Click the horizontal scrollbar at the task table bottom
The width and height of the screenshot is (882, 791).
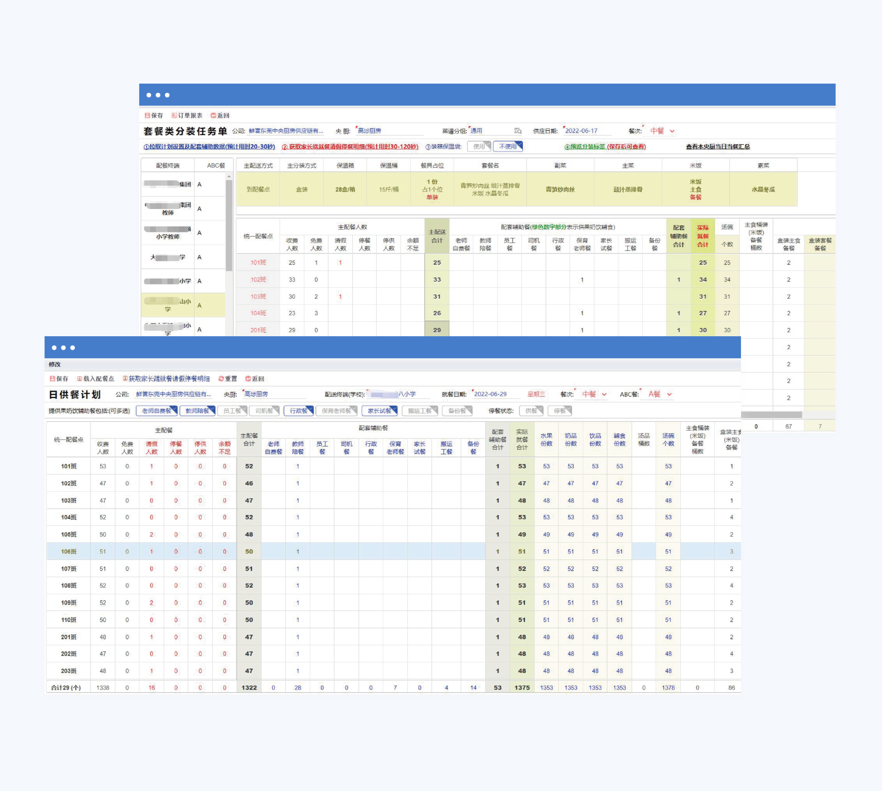tap(772, 415)
